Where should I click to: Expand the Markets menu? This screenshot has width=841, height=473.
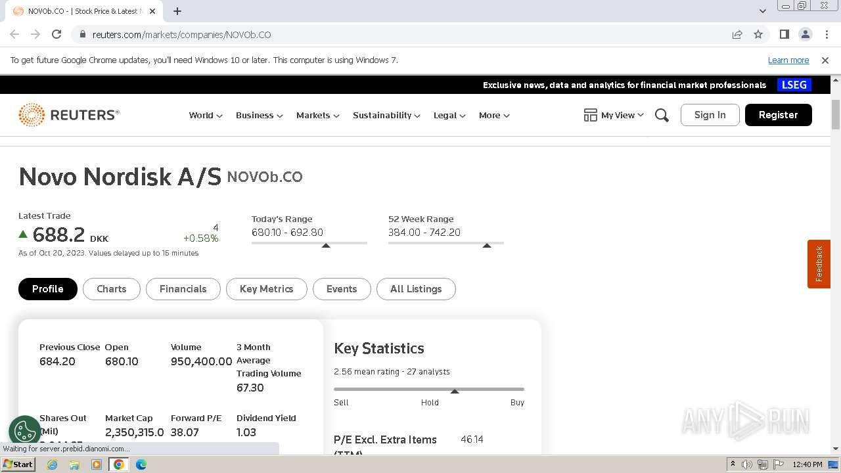pyautogui.click(x=317, y=115)
